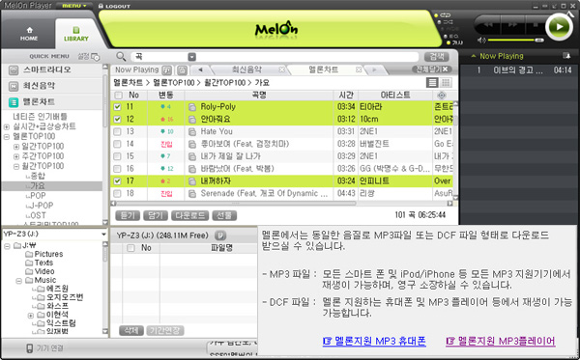Viewport: 580px width, 360px height.
Task: Open 멜론지원 MP3플레이어 link
Action: click(501, 341)
